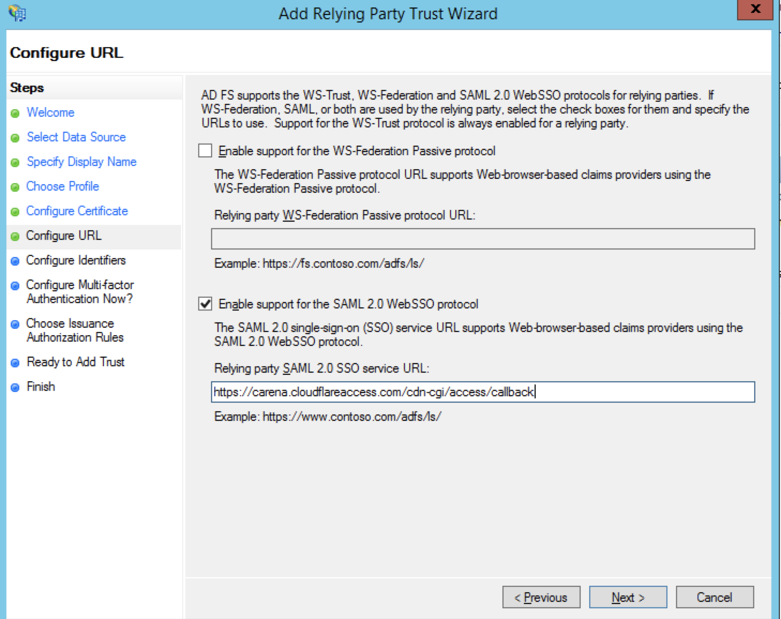
Task: Click the blue bullet beside Finish
Action: (x=16, y=387)
